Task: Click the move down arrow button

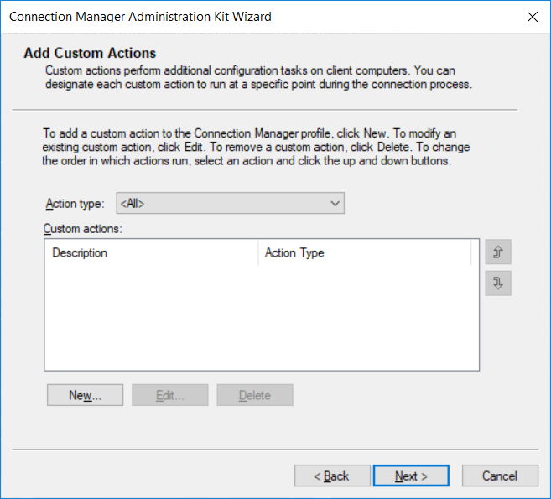Action: [x=498, y=283]
